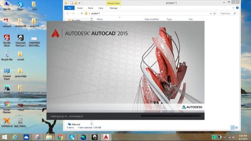Image resolution: width=251 pixels, height=141 pixels.
Task: Click the Autodesk logo on splash screen
Action: tap(193, 107)
